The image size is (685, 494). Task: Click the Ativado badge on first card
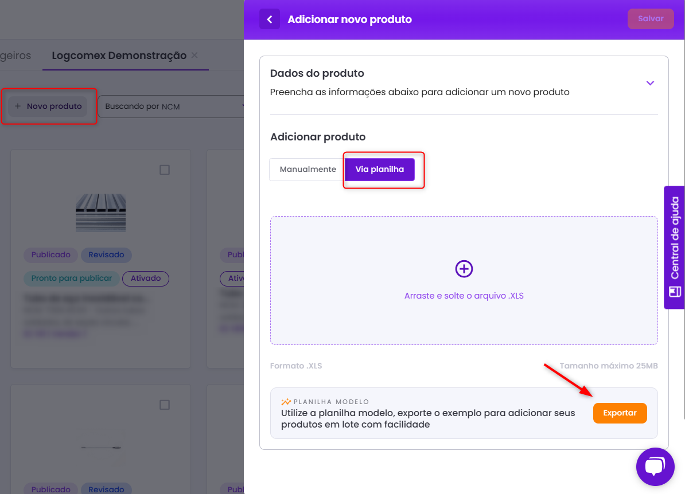(146, 279)
